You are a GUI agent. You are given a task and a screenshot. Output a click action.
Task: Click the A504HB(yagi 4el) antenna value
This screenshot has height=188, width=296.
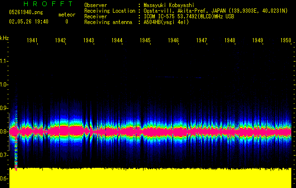pos(166,22)
